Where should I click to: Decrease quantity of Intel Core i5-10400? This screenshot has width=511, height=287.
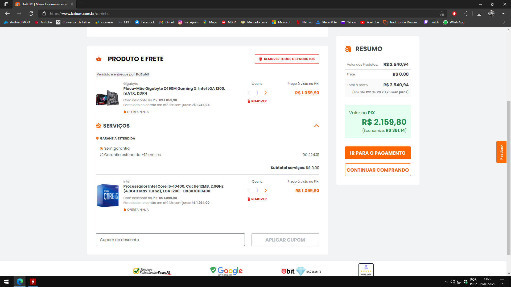coord(249,191)
